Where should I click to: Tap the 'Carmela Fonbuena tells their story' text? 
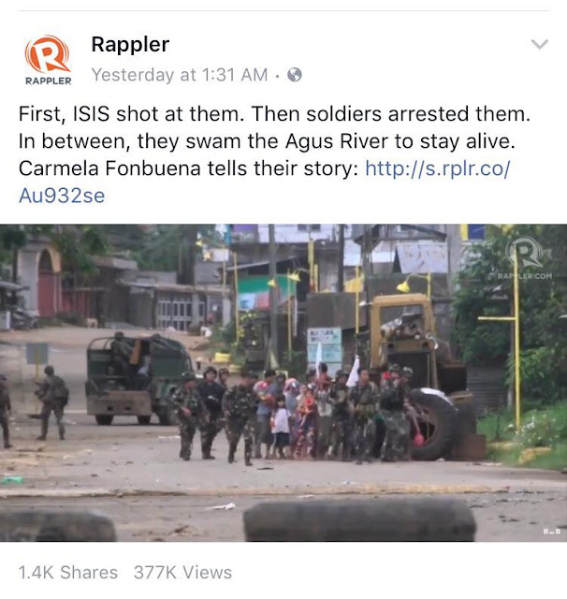point(188,168)
